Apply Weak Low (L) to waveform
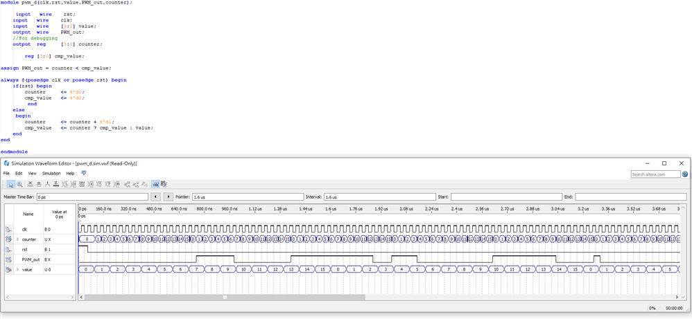692x319 pixels. (x=65, y=184)
